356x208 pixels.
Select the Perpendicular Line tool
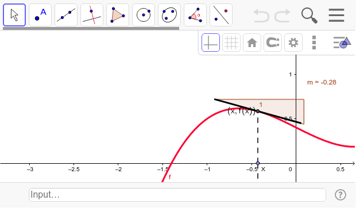(x=92, y=15)
